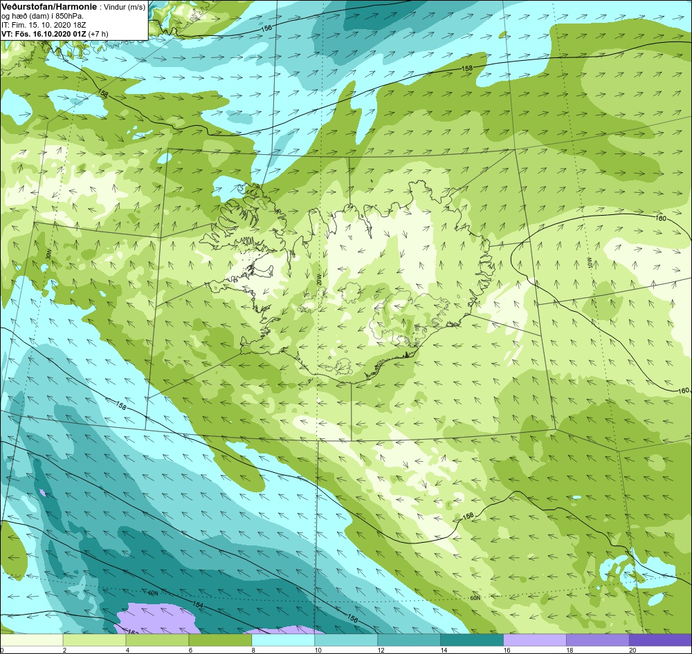Click the 4–6 m/s legend color swatch

(157, 640)
